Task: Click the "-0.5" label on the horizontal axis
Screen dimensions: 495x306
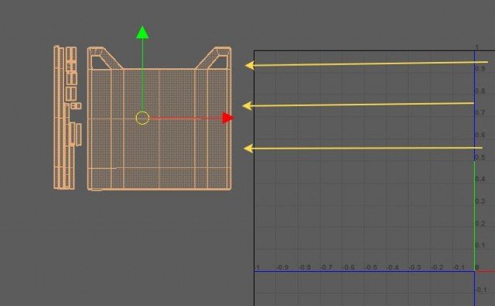Action: 371,267
